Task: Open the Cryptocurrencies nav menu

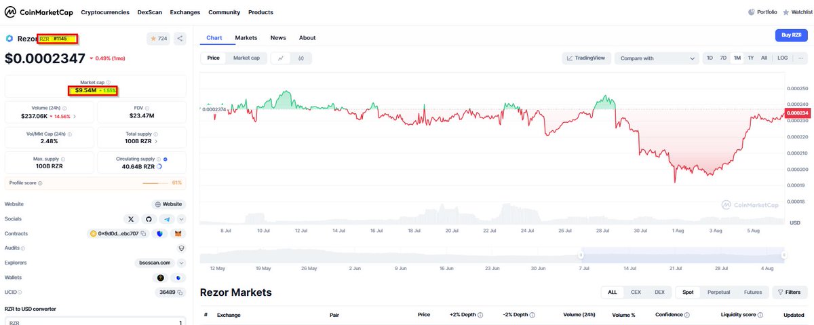Action: (105, 12)
